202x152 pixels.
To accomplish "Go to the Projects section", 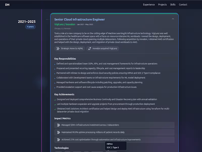I will [162, 5].
